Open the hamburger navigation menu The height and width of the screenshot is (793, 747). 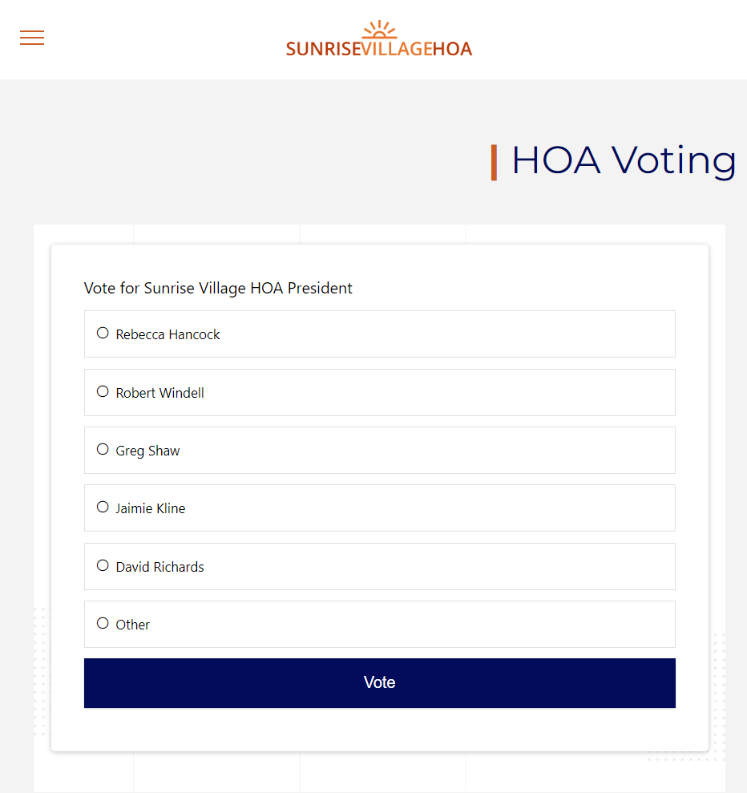pyautogui.click(x=31, y=38)
